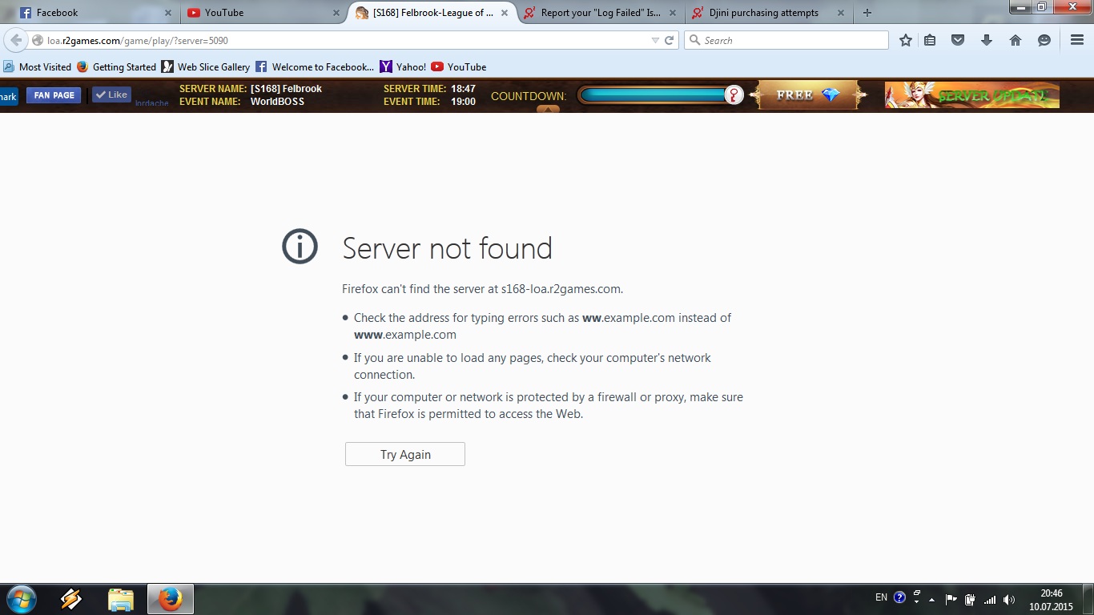Open the Firefox hamburger menu
Image resolution: width=1094 pixels, height=615 pixels.
pyautogui.click(x=1077, y=41)
